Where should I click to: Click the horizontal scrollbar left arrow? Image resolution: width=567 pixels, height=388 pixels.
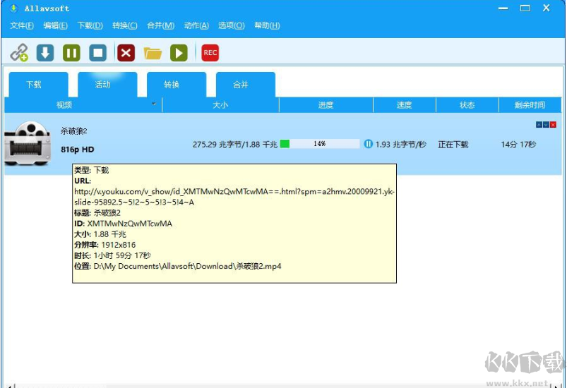pyautogui.click(x=11, y=385)
